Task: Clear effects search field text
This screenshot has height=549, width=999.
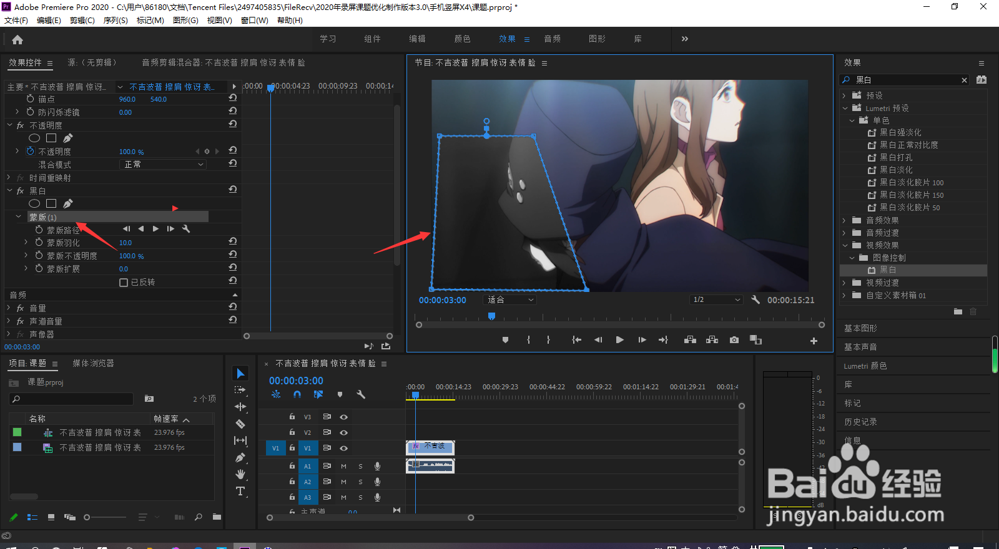Action: tap(964, 80)
